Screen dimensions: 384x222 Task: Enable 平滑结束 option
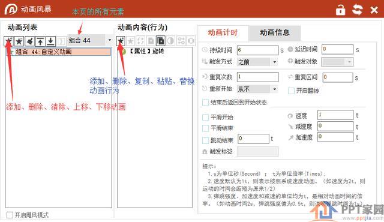click(x=205, y=128)
